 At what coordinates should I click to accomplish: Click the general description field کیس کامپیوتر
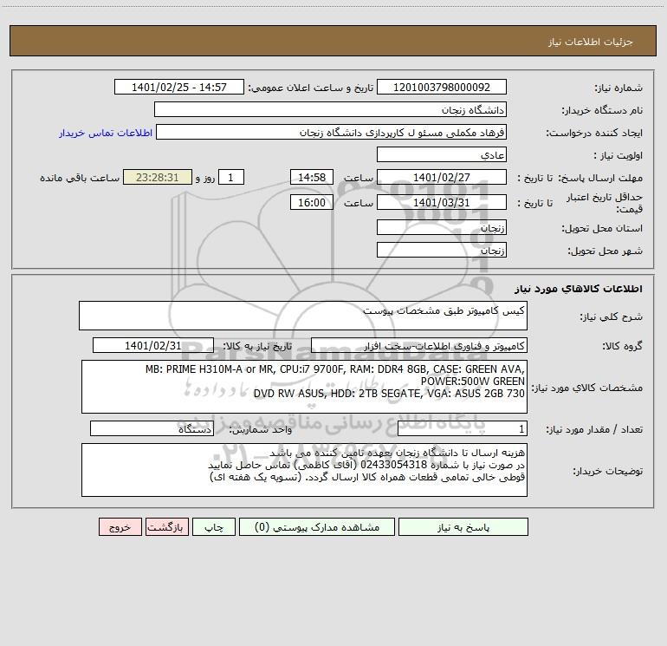[x=303, y=316]
